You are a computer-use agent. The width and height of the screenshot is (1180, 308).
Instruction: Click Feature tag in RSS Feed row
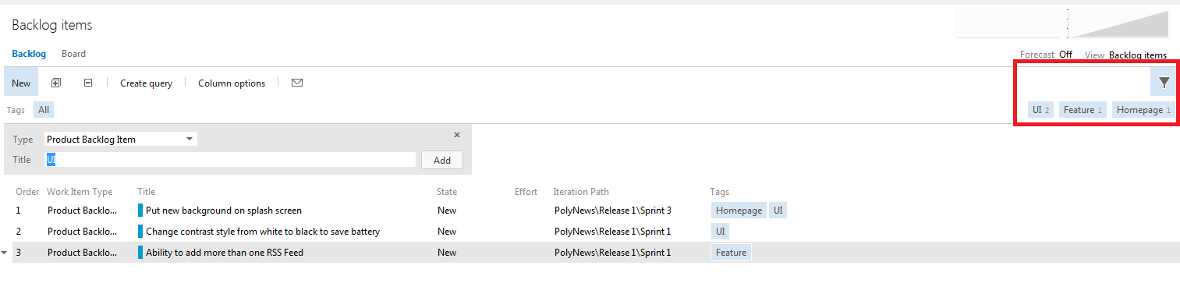pyautogui.click(x=731, y=253)
